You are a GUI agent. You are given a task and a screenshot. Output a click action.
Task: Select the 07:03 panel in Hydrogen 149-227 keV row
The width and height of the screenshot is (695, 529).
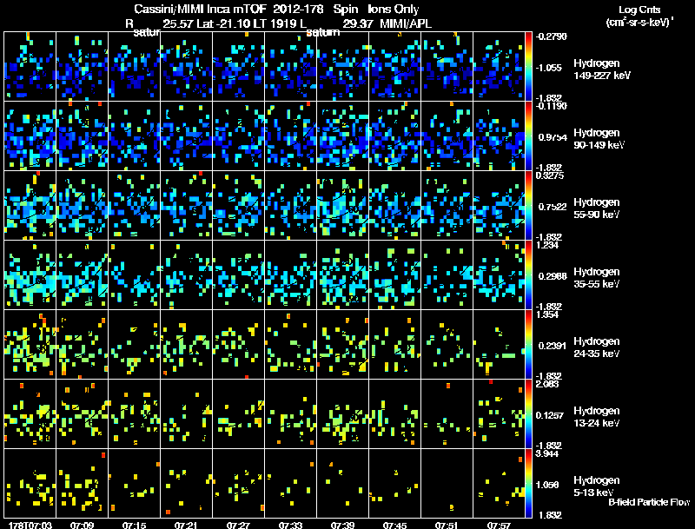point(30,66)
